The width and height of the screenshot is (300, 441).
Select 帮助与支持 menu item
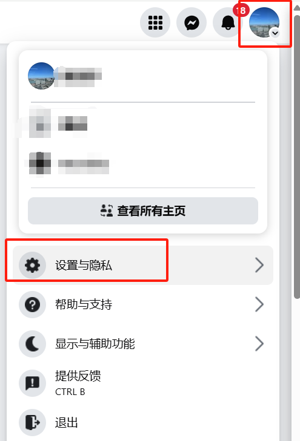click(143, 305)
